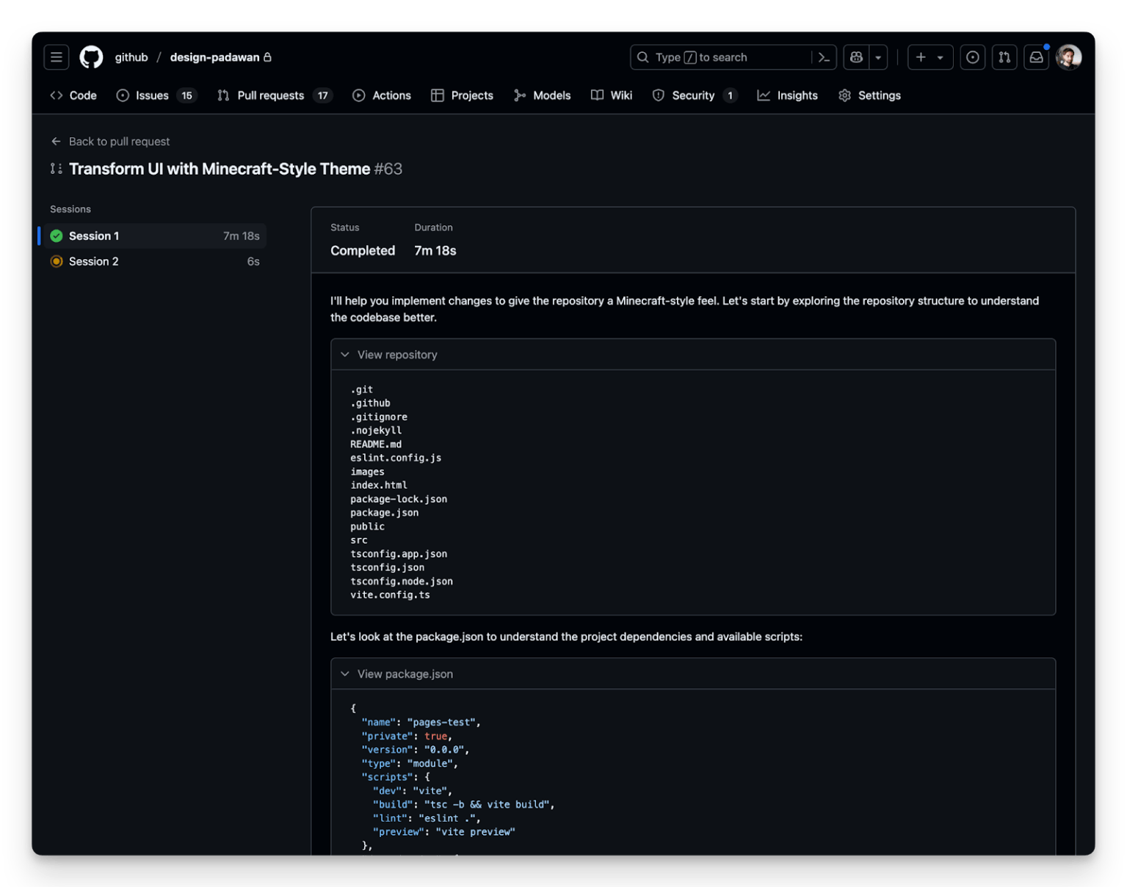Collapse the View repository section

pos(345,354)
